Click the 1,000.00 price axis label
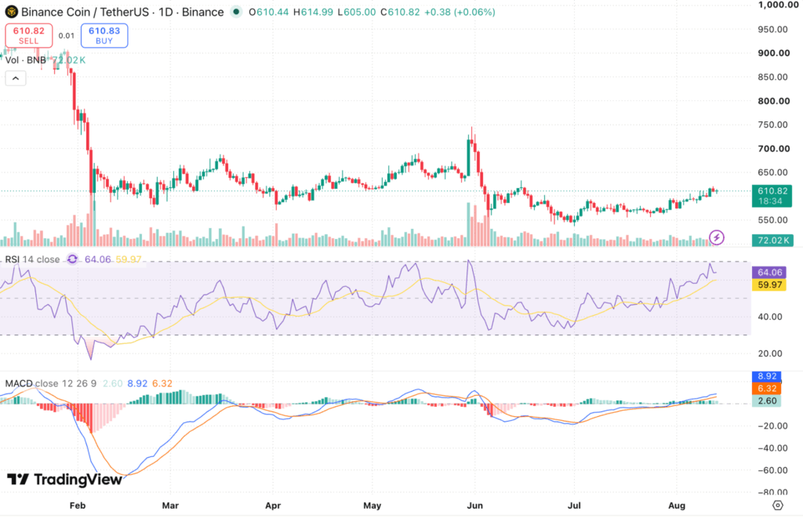Image resolution: width=803 pixels, height=518 pixels. [779, 5]
